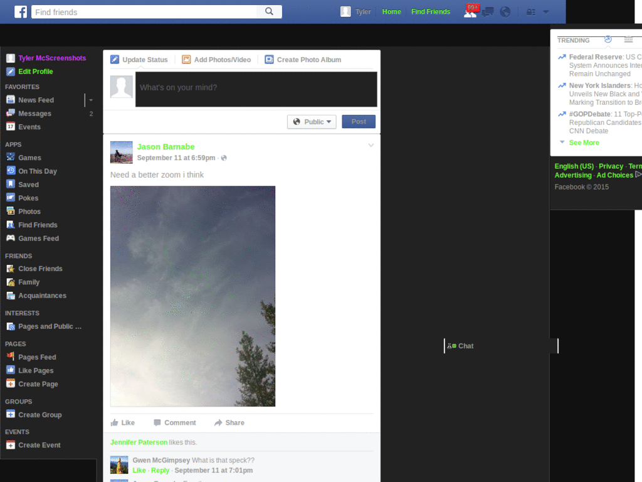Open the Privacy footer link

tap(611, 166)
